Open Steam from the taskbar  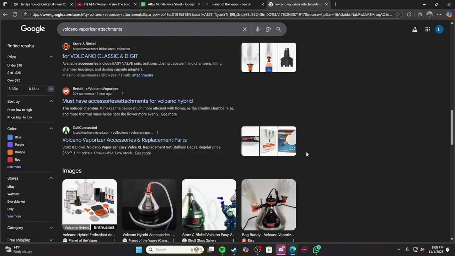[x=234, y=250]
